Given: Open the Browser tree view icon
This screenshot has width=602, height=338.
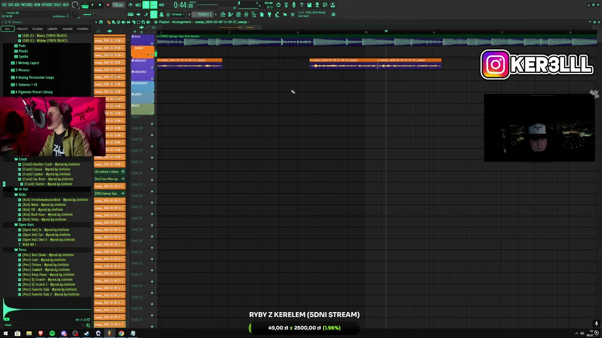Looking at the screenshot, I should pos(254,15).
